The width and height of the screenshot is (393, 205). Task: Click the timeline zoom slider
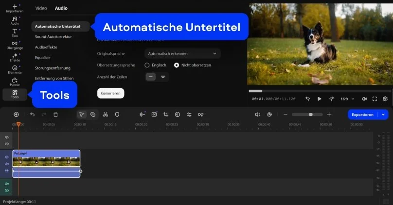click(310, 114)
